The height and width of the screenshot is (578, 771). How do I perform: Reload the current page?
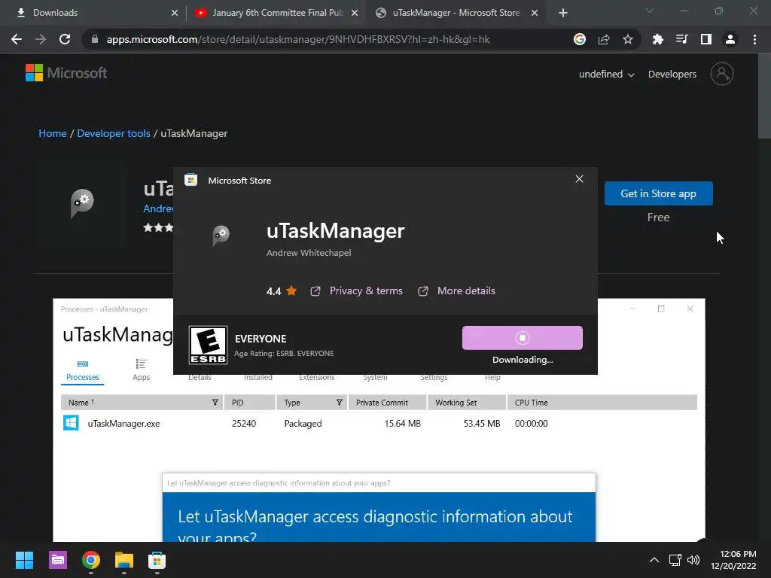coord(65,39)
